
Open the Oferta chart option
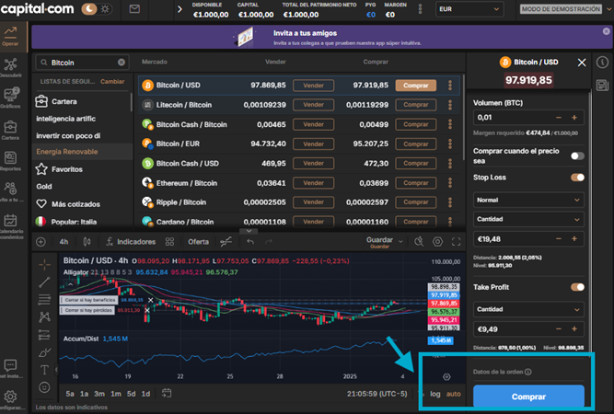point(198,242)
